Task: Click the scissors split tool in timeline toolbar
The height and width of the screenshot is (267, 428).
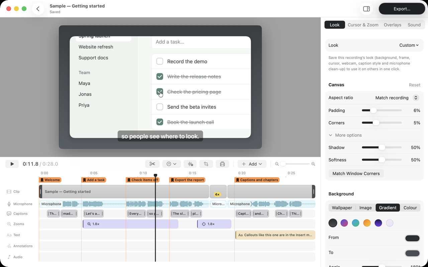Action: [152, 164]
